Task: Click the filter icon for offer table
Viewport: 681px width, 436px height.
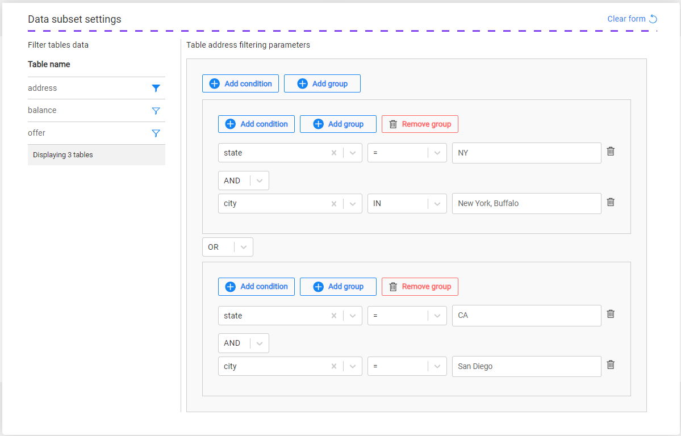Action: [156, 133]
